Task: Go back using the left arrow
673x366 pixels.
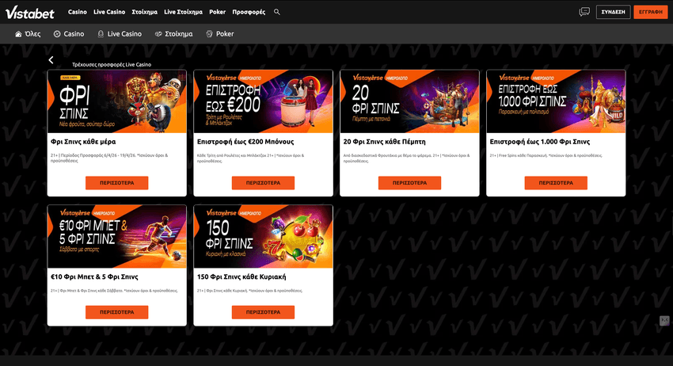Action: coord(51,60)
